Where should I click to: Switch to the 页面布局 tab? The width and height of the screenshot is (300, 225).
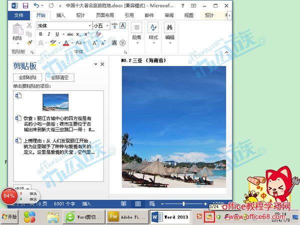coord(105,15)
